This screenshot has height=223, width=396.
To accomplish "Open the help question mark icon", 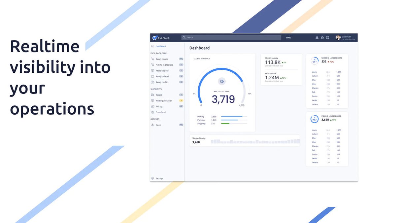I will [322, 38].
